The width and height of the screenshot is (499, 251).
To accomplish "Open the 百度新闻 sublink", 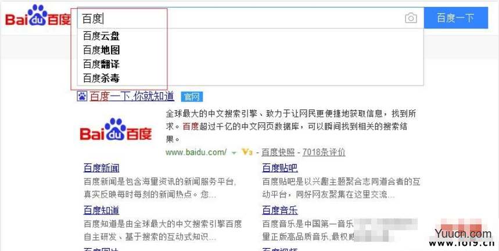I will (x=102, y=168).
